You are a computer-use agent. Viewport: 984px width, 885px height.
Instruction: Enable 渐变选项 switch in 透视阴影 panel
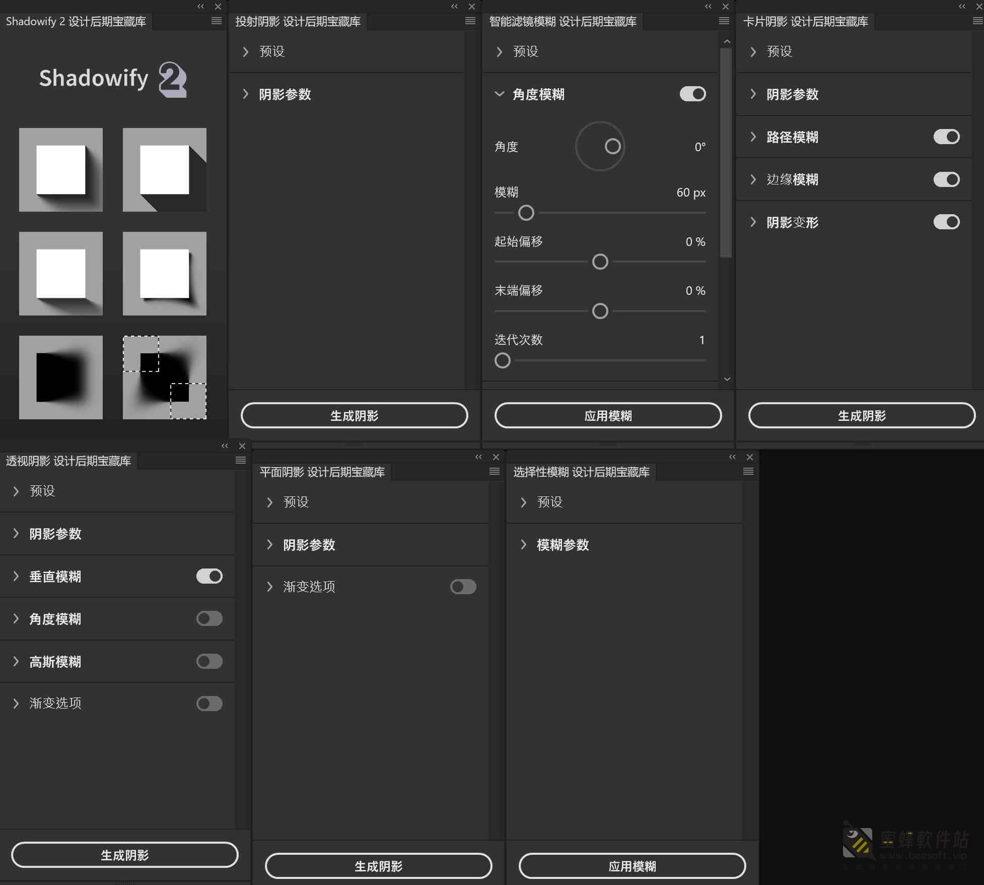click(x=209, y=704)
